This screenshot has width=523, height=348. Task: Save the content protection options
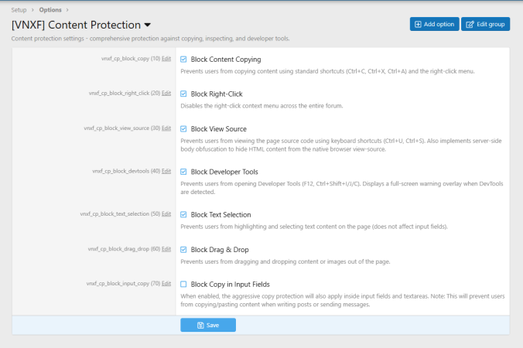coord(208,325)
